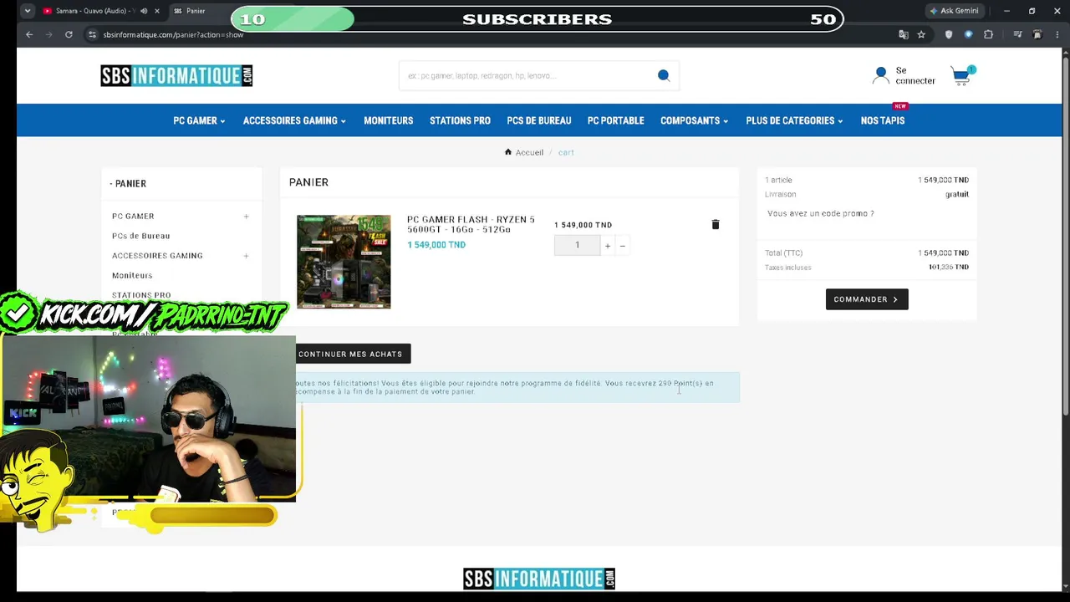Select ACCESSOIRES GAMING label in sidebar
The width and height of the screenshot is (1070, 602).
point(157,256)
